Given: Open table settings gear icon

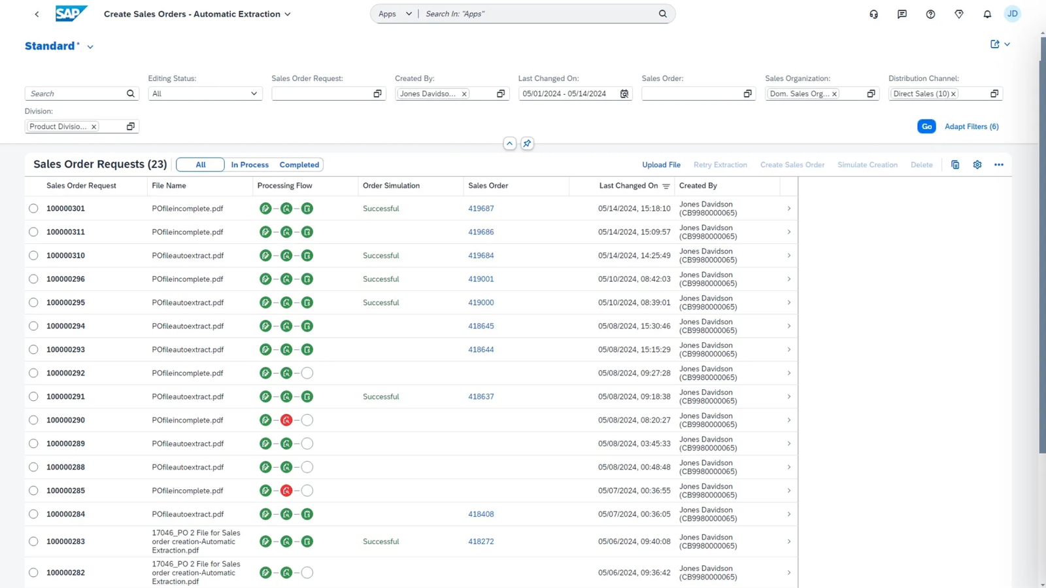Looking at the screenshot, I should (977, 165).
